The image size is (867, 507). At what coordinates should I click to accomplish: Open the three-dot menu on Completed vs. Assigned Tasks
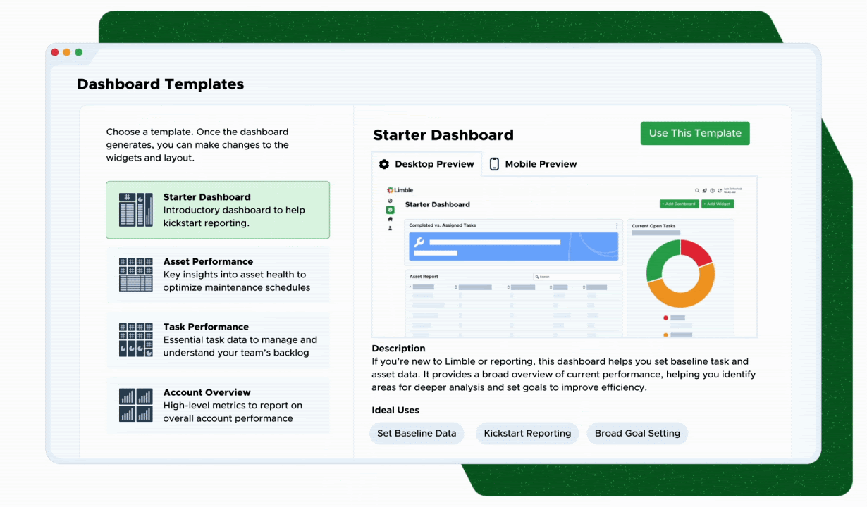coord(617,226)
